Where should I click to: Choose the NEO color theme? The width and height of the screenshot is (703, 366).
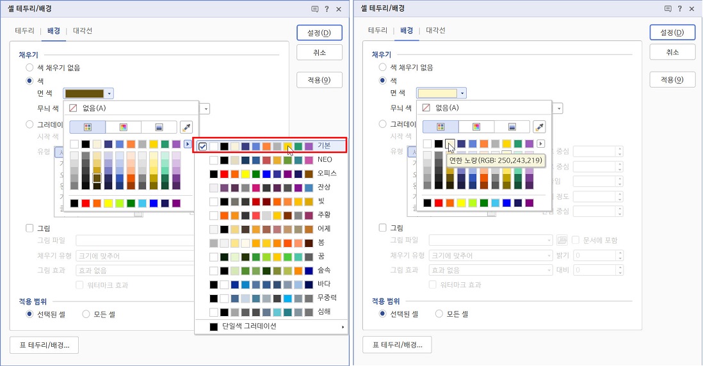271,160
